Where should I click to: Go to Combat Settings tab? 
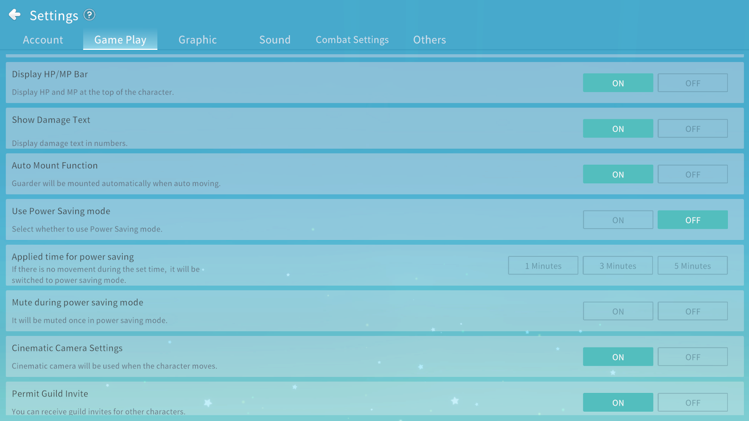[x=352, y=40]
